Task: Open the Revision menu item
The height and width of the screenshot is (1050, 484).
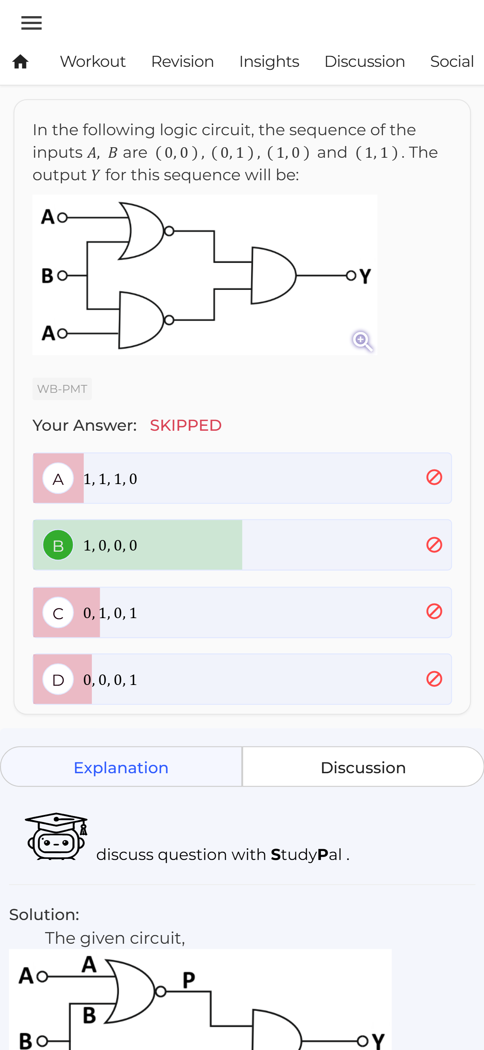Action: point(182,62)
